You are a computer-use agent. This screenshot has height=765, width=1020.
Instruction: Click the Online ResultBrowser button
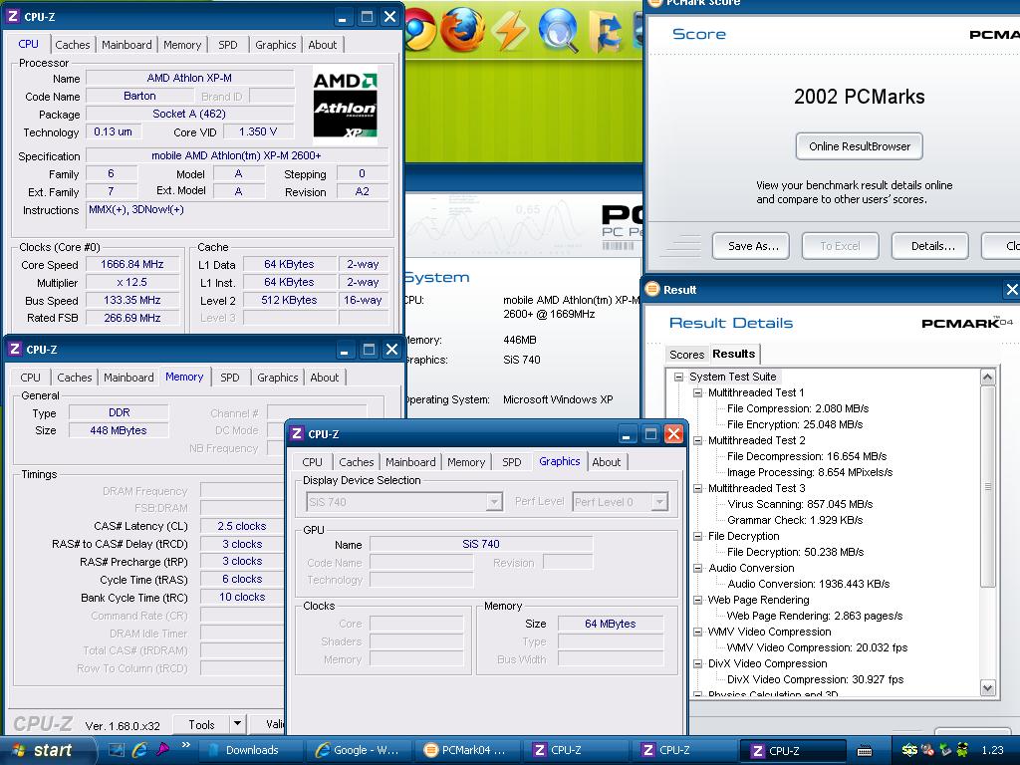tap(860, 146)
